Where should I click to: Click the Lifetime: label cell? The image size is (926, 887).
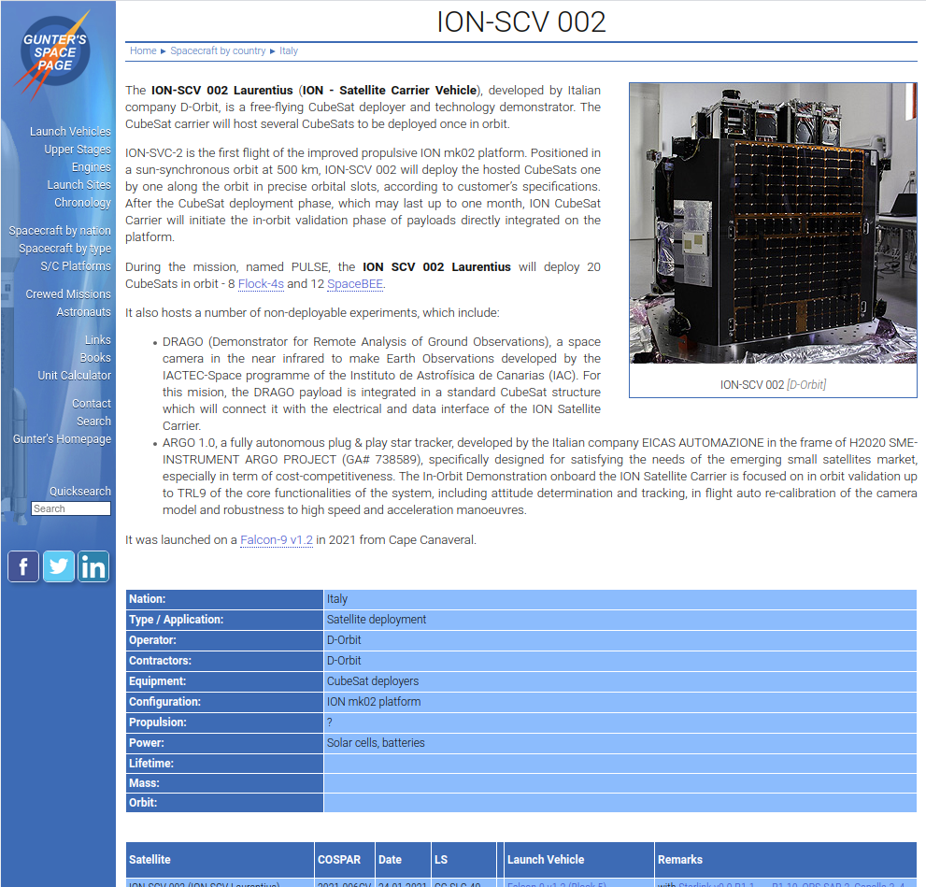224,763
